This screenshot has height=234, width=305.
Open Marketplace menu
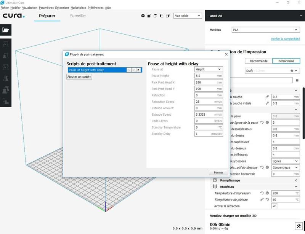click(x=79, y=8)
